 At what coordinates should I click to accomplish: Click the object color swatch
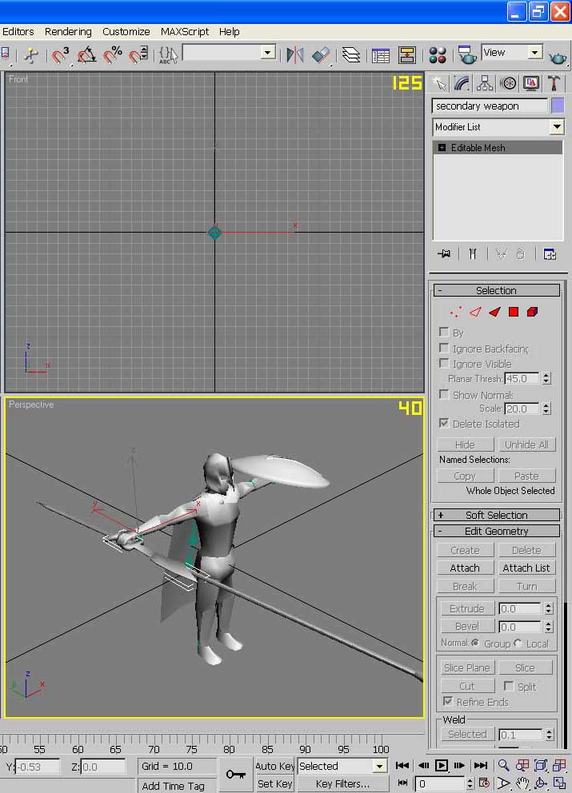click(x=558, y=106)
